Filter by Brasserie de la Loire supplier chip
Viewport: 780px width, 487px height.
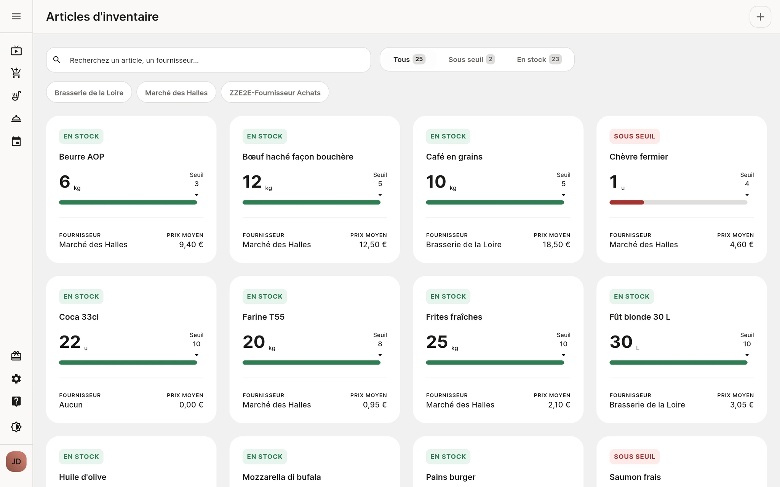click(89, 92)
